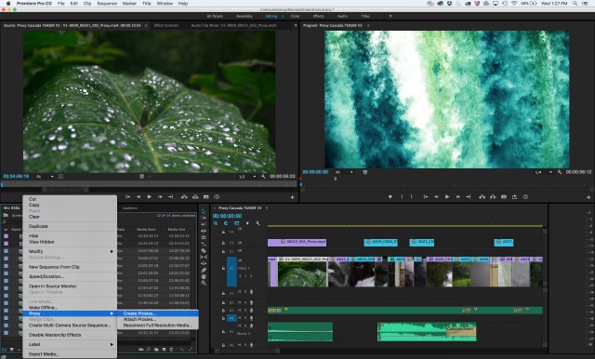Select the Zoom tool magnifier

pos(204,283)
